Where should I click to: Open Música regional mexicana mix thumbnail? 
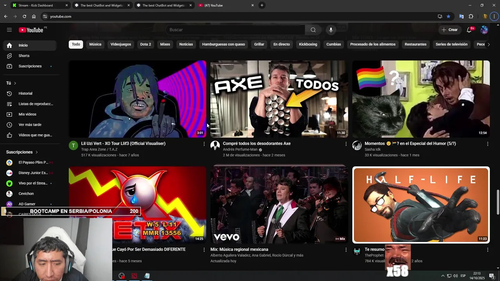click(x=279, y=205)
